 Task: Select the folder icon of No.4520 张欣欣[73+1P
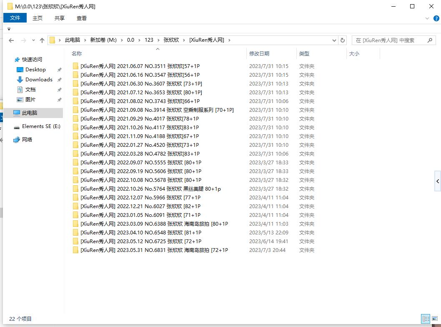75,145
